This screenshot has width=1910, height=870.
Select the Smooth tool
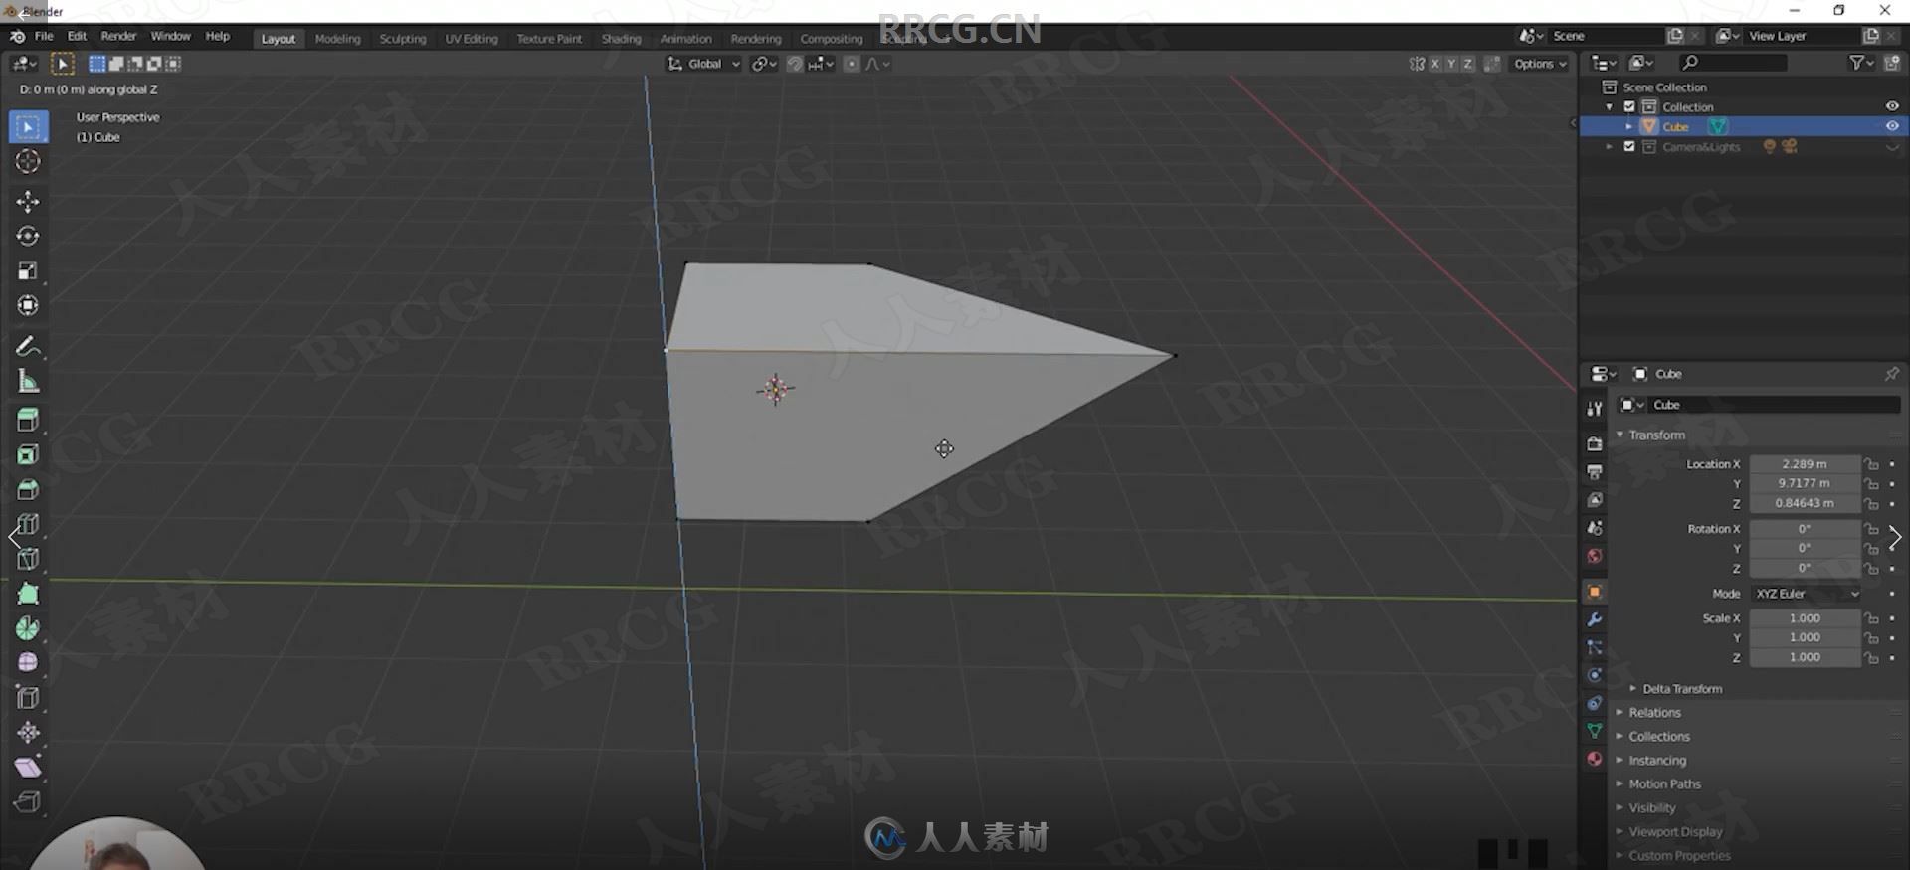[28, 663]
